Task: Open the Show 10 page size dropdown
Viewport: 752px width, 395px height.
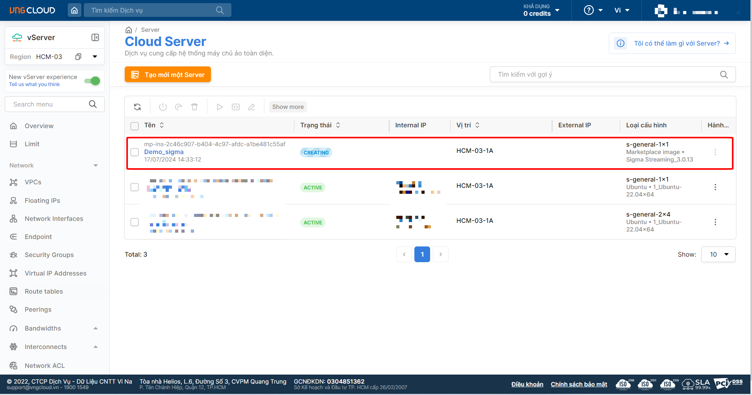Action: click(x=718, y=254)
